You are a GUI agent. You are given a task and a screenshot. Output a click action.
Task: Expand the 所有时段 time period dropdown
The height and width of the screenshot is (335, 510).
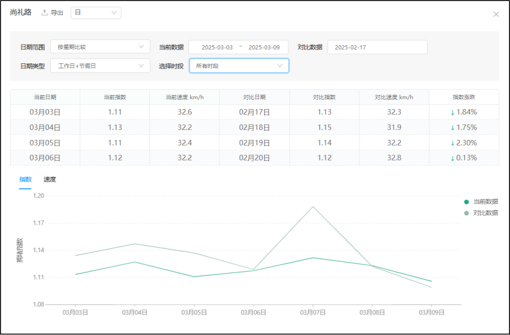click(238, 65)
